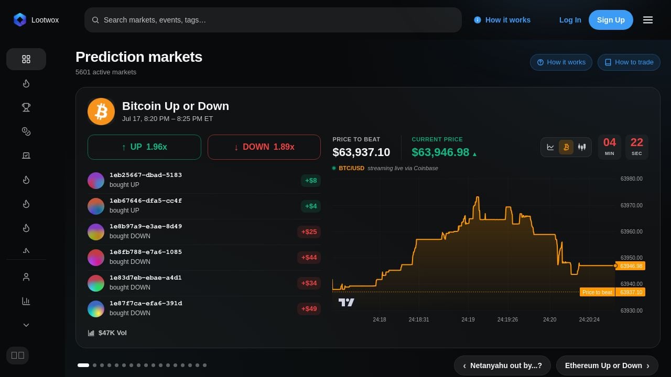Open the Bitcoin Up or Down market title
The image size is (671, 377).
pos(176,106)
